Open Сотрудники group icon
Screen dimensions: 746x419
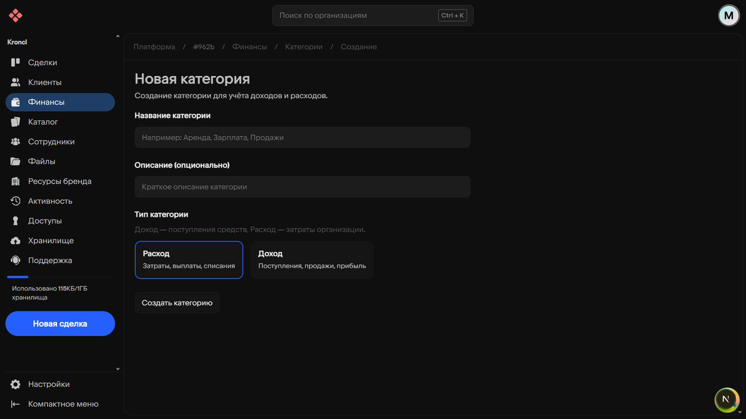(x=16, y=142)
